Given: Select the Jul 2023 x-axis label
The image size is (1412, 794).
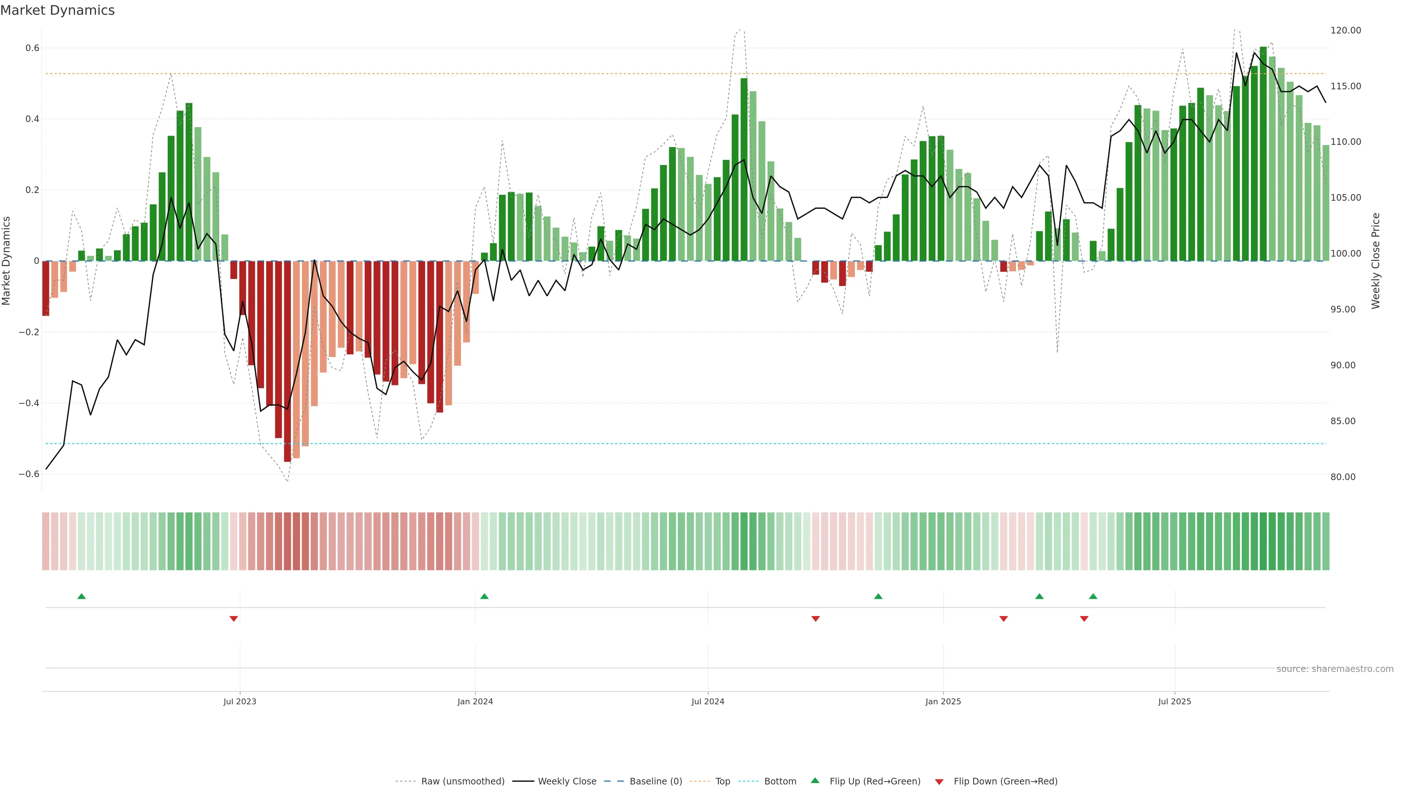Looking at the screenshot, I should pyautogui.click(x=239, y=701).
